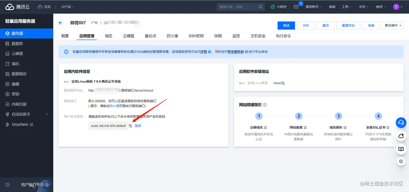Screen dimensions: 409x192
Task: Click 给产品打个分 rating link
Action: (x=35, y=185)
